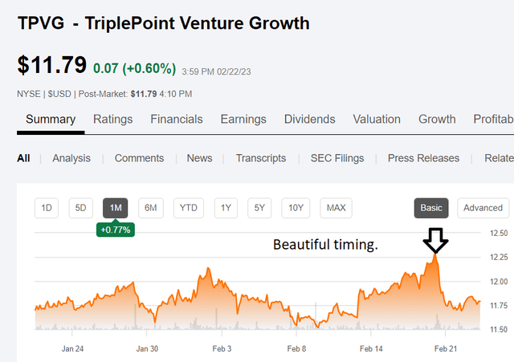Switch chart range to 5Y
514x362 pixels.
click(x=260, y=208)
